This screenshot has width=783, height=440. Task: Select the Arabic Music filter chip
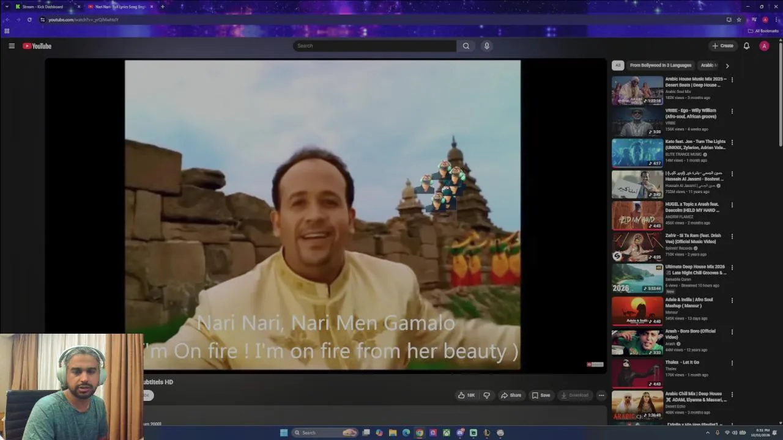708,65
